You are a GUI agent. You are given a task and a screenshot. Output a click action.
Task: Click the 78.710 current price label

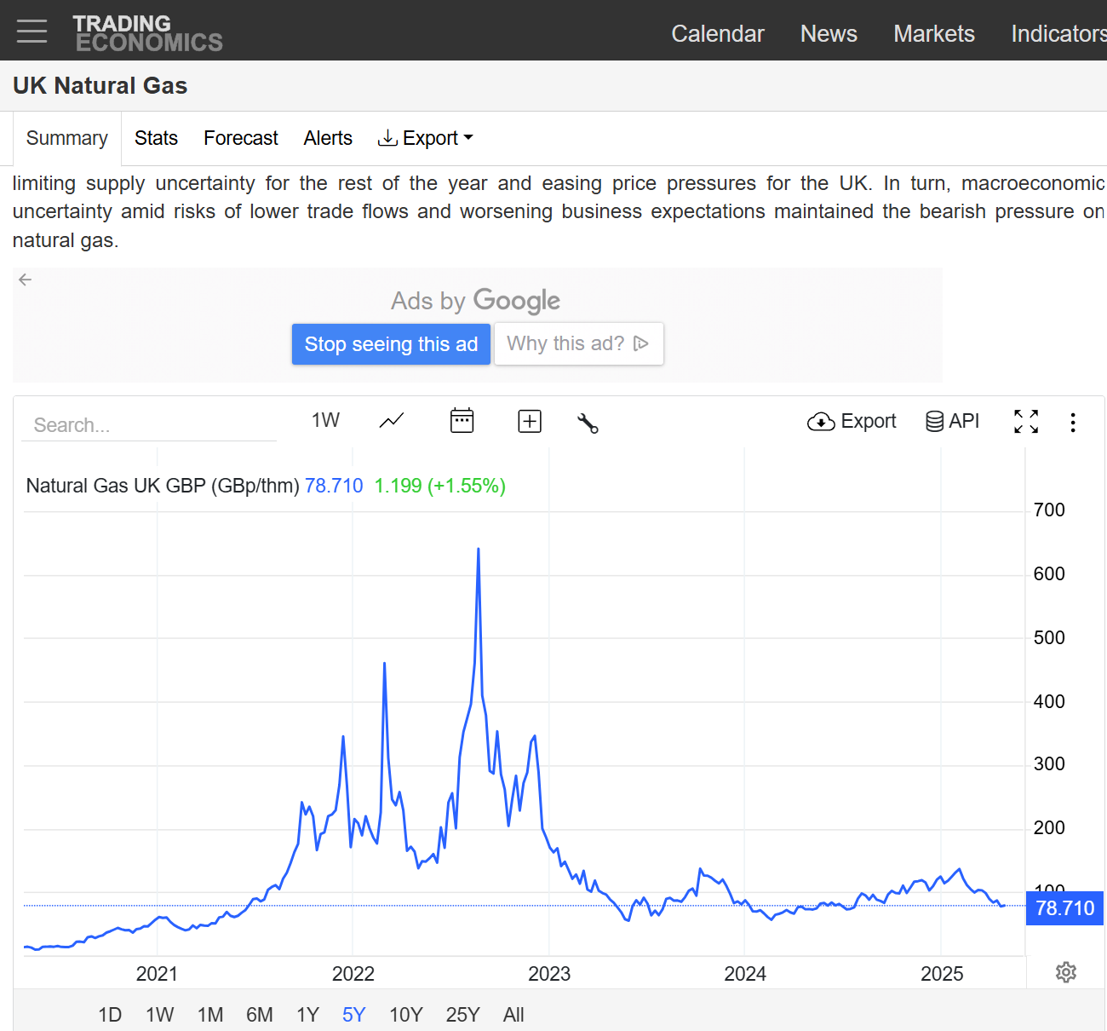pyautogui.click(x=1064, y=907)
